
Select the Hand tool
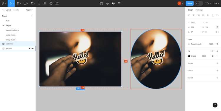coord(51,3)
